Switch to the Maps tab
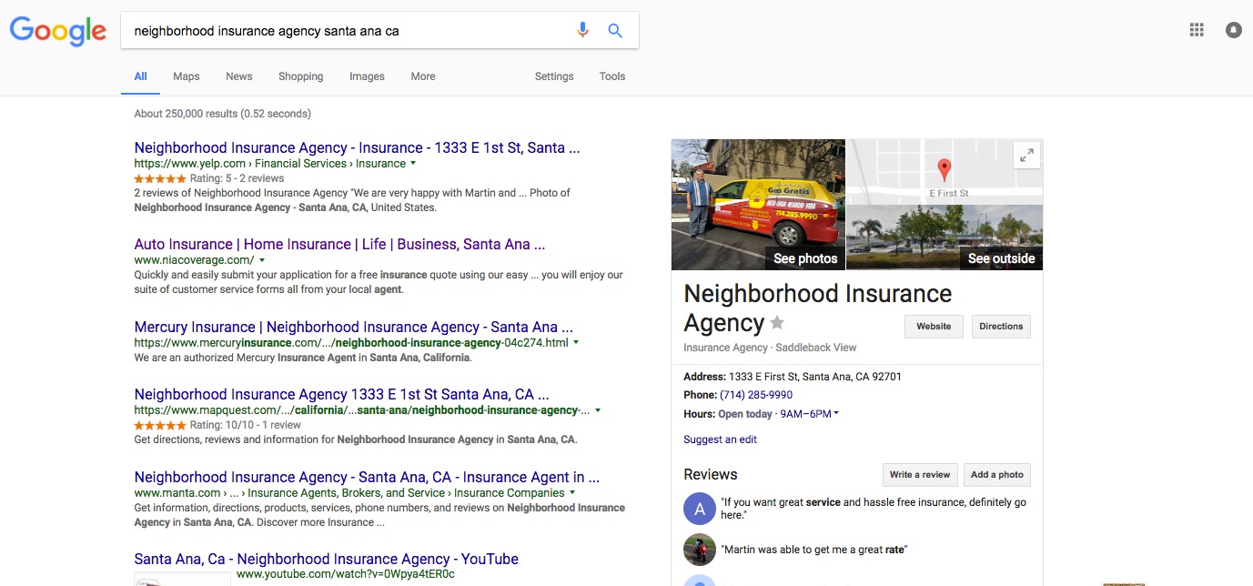Viewport: 1253px width, 586px height. click(x=187, y=76)
